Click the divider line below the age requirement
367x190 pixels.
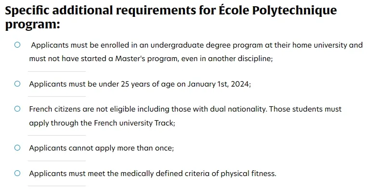click(57, 96)
